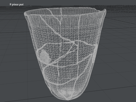136x102 pixels.
Task: Click the grid horizon line above the pot
Action: [68, 6]
